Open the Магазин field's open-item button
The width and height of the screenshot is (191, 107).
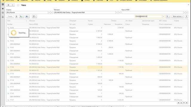pos(119,12)
